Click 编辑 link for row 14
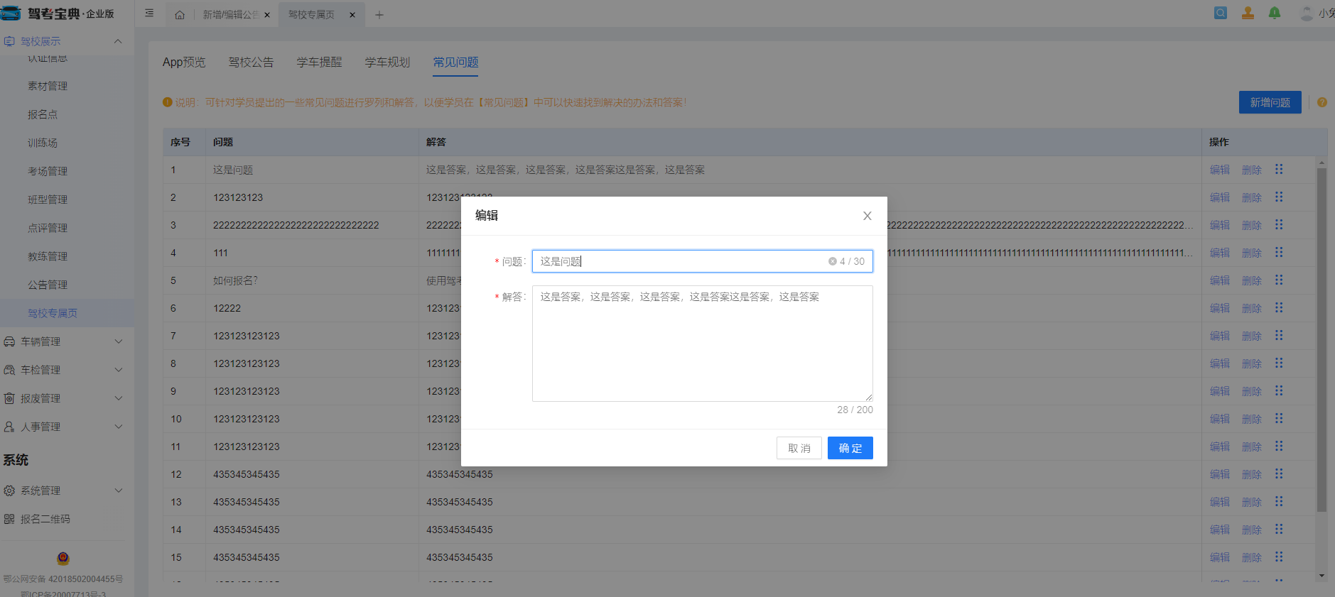The width and height of the screenshot is (1335, 597). (1220, 530)
